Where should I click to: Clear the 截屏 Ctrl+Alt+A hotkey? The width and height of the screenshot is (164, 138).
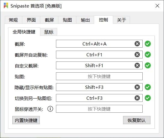click(x=137, y=44)
